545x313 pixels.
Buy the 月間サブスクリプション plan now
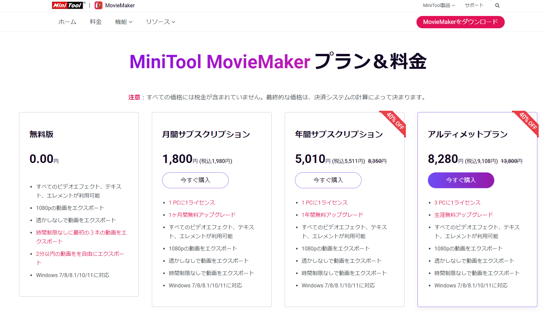(195, 180)
